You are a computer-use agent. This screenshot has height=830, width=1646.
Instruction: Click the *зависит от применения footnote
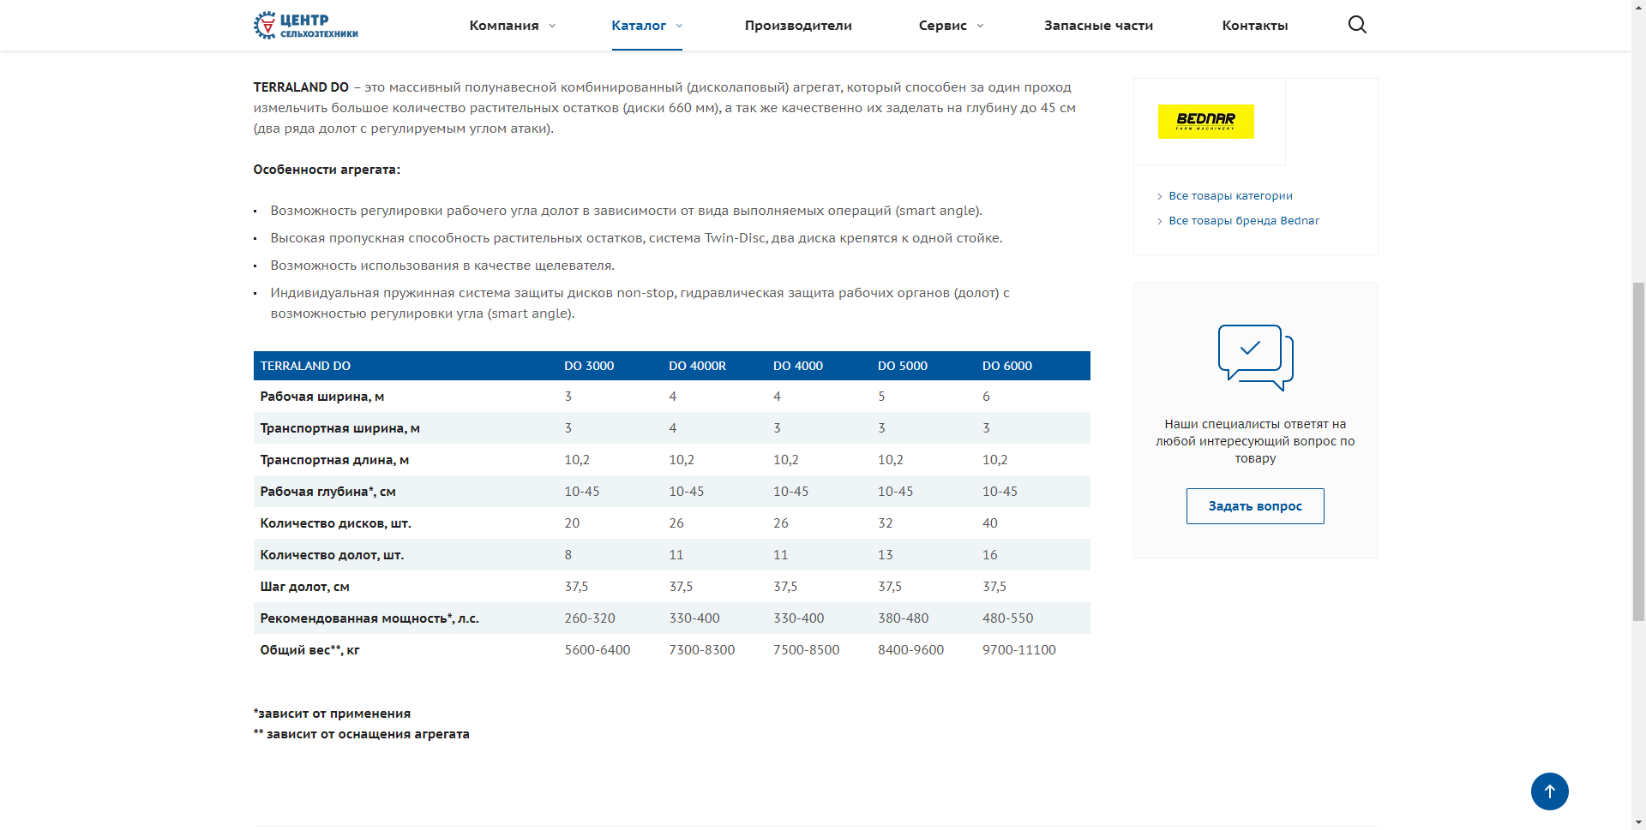(332, 714)
